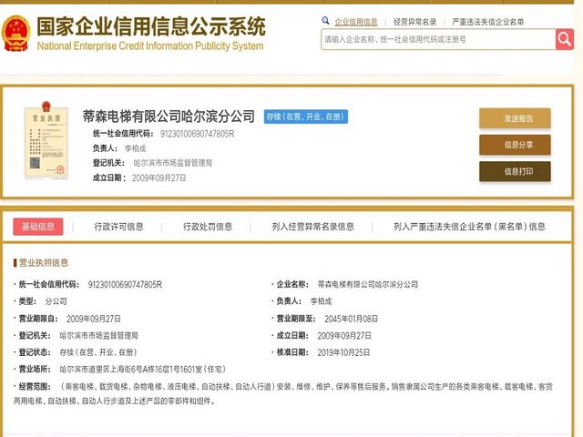This screenshot has height=437, width=583.
Task: Click the business address 哈尔滨市道里区上海街6号
Action: click(x=142, y=370)
